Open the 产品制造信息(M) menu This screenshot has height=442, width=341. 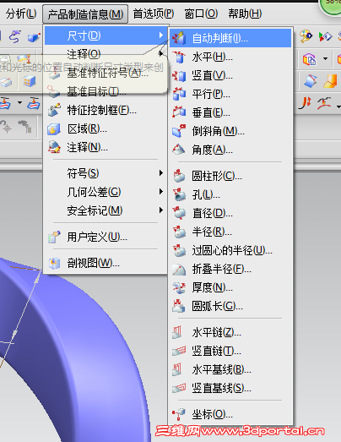coord(85,14)
